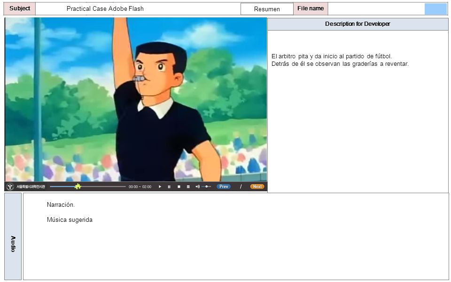This screenshot has height=282, width=451.
Task: Click the File name label cell
Action: [311, 8]
